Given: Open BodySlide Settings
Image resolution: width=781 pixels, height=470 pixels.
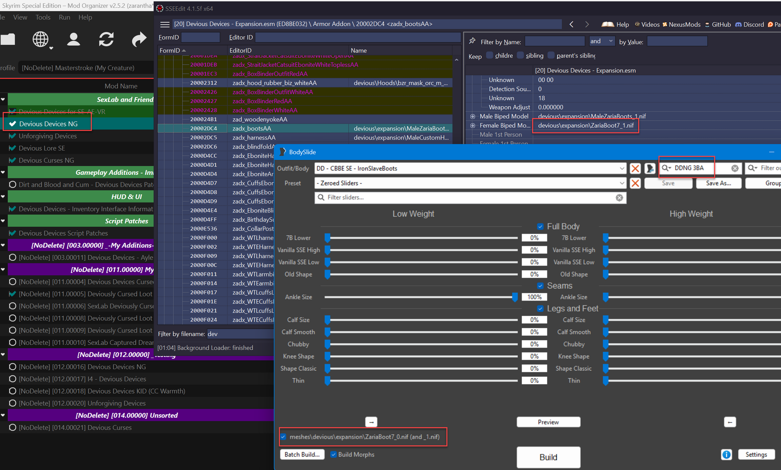Looking at the screenshot, I should pos(756,455).
